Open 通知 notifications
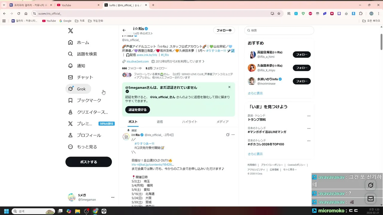This screenshot has height=215, width=383. click(77, 66)
